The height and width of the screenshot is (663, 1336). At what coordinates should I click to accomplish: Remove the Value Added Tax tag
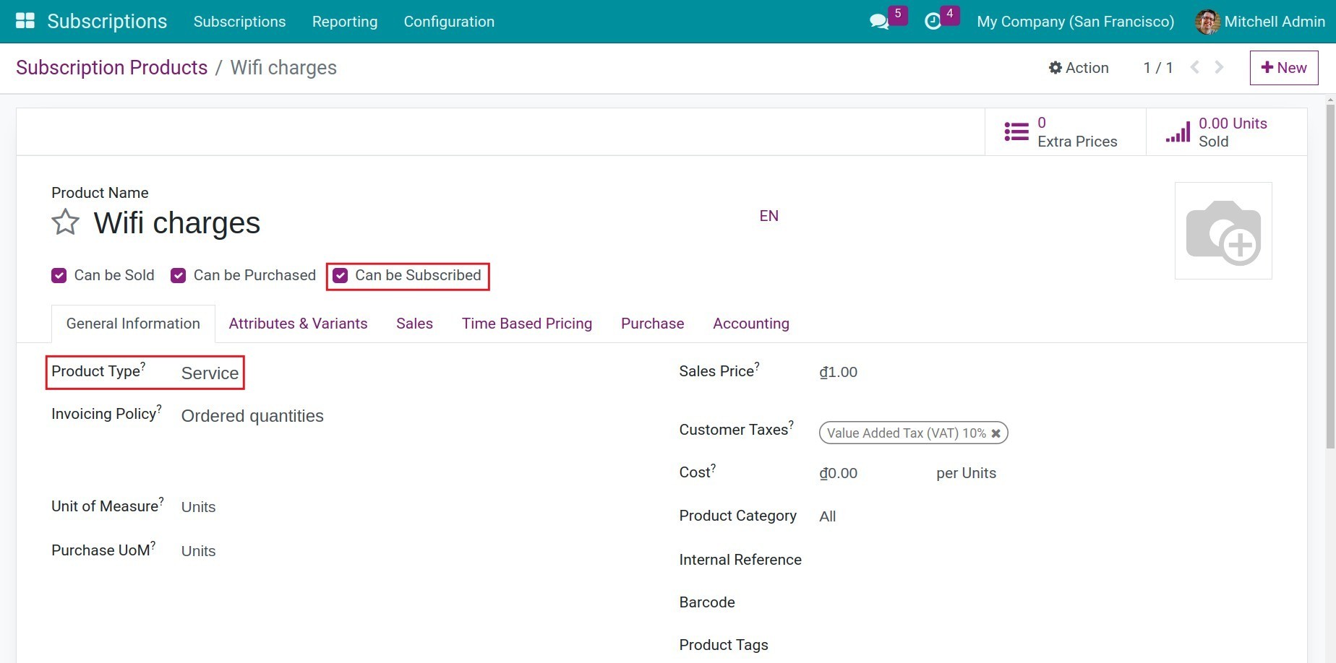click(x=996, y=433)
